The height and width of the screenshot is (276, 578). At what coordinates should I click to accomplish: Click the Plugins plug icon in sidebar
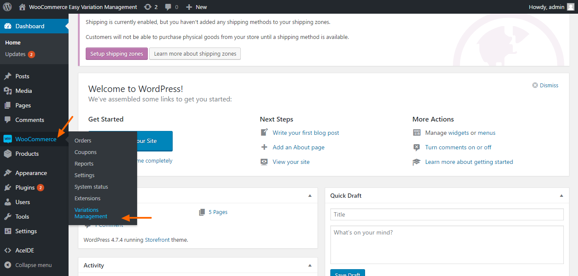pyautogui.click(x=8, y=187)
